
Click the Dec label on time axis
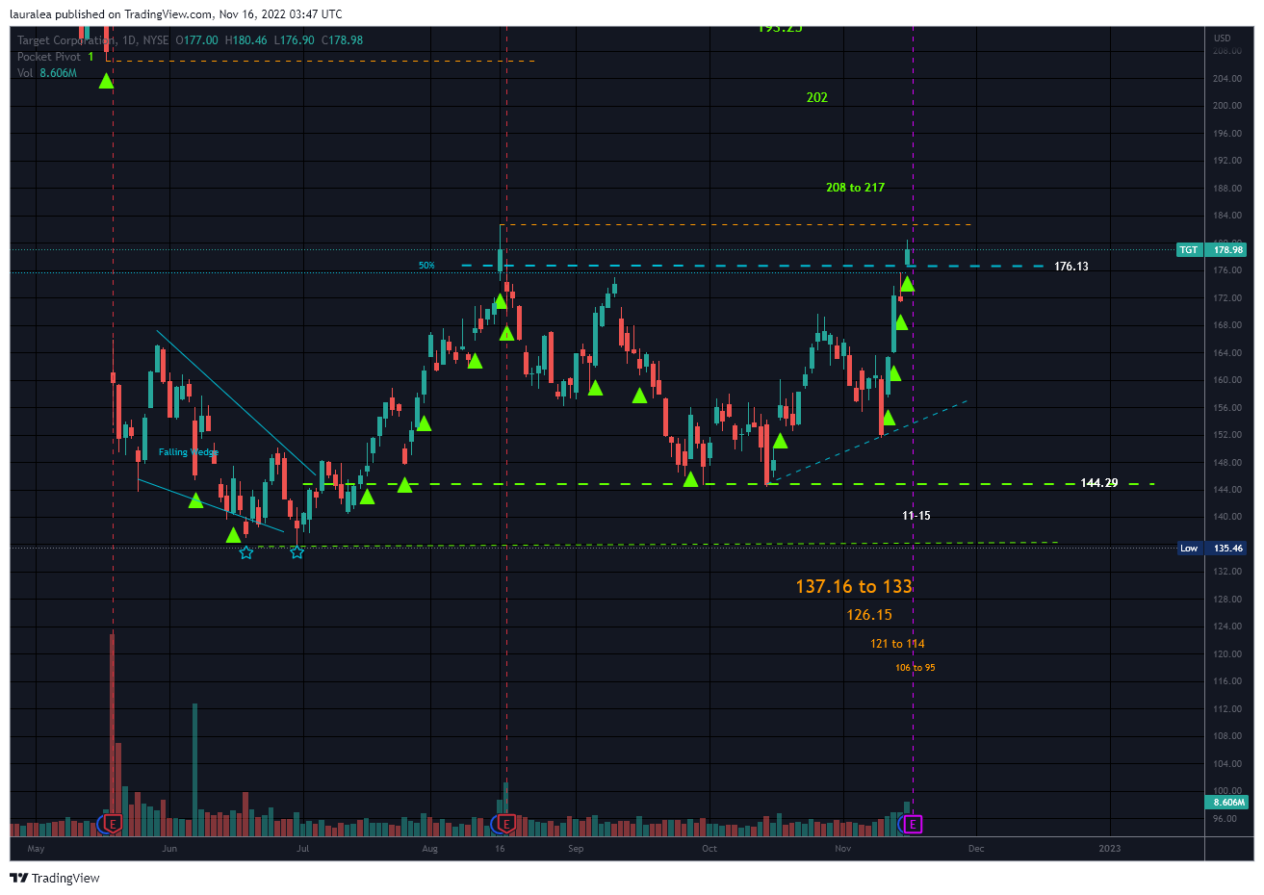coord(976,849)
